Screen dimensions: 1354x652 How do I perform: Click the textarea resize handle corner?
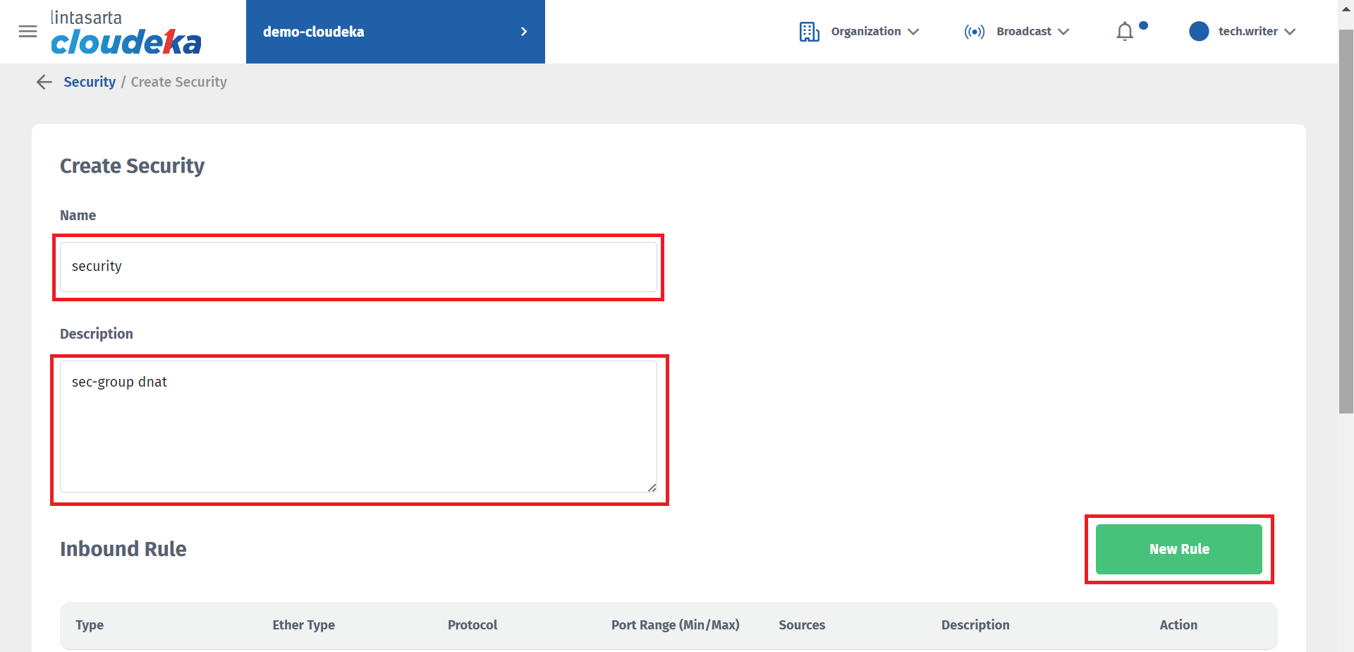click(x=652, y=488)
